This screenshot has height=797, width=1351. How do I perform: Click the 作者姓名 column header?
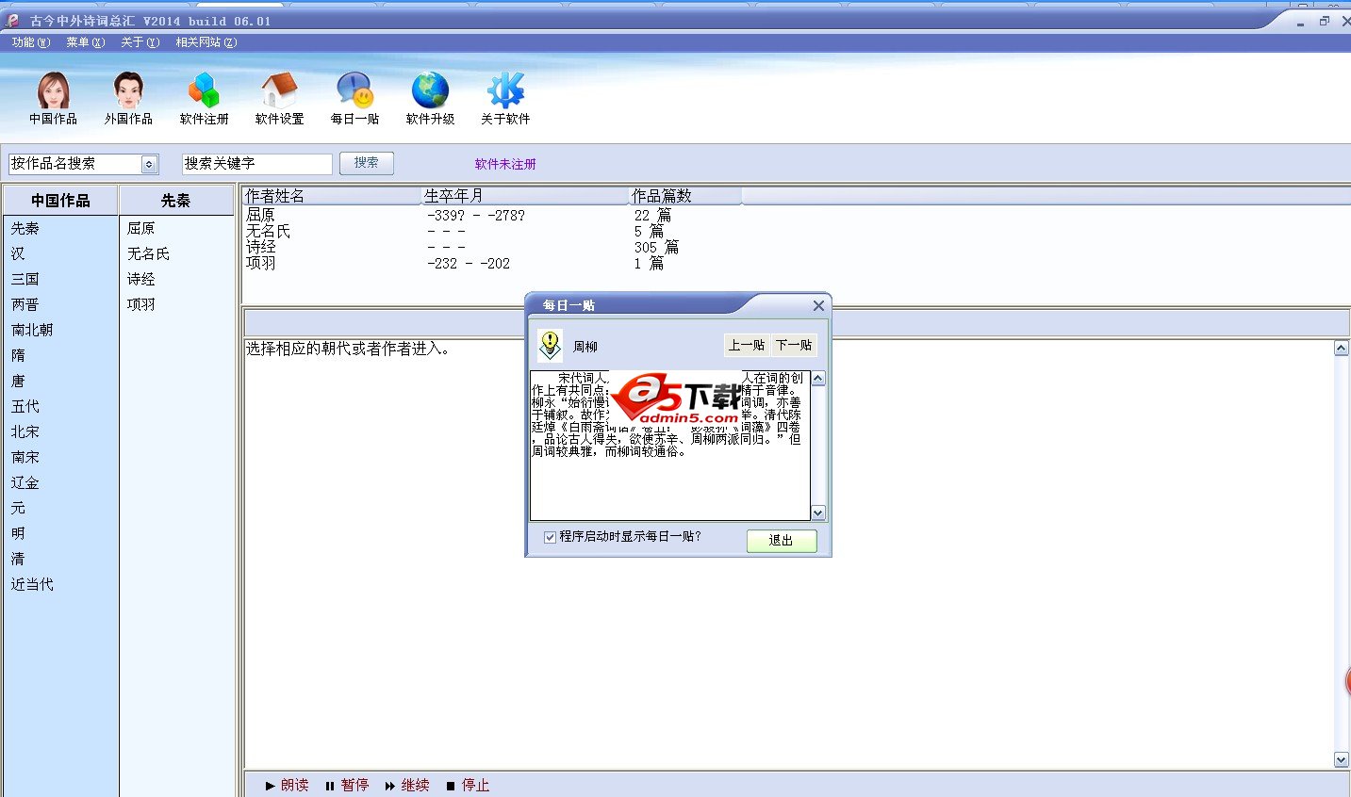(331, 196)
